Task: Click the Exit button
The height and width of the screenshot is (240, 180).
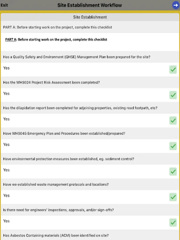Action: [x=4, y=5]
